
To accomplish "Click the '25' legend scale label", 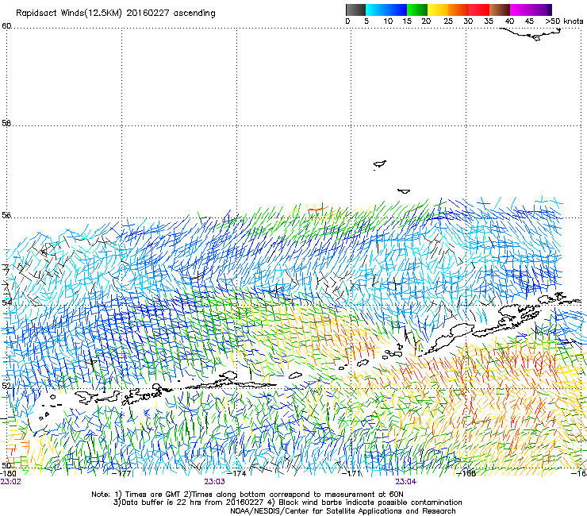I will pos(447,21).
